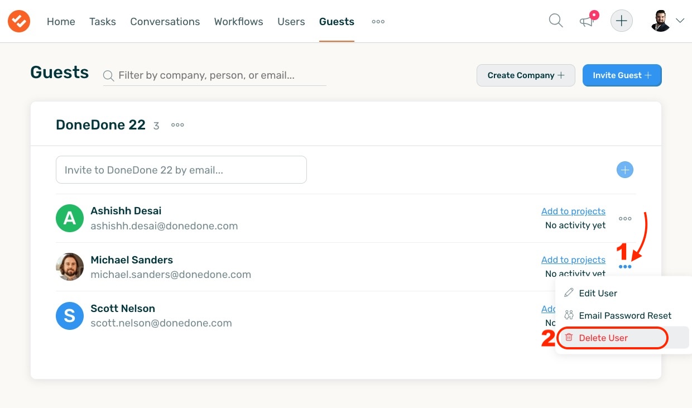Open Ashishh Desai options ellipsis

point(626,218)
